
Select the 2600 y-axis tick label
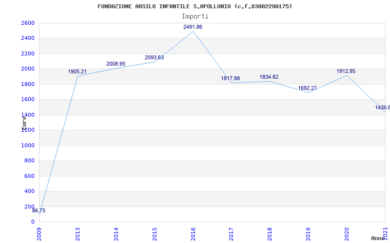pyautogui.click(x=28, y=23)
